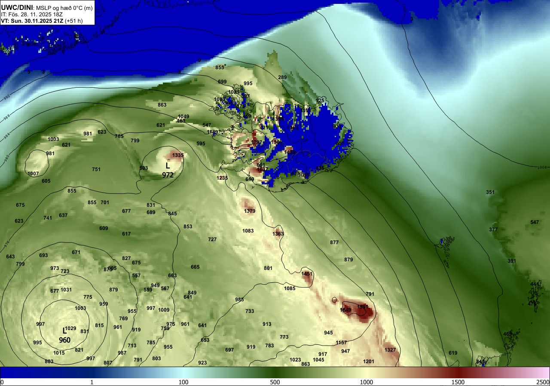The height and width of the screenshot is (386, 550).
Task: Click the height value 699
Action: pos(222,82)
